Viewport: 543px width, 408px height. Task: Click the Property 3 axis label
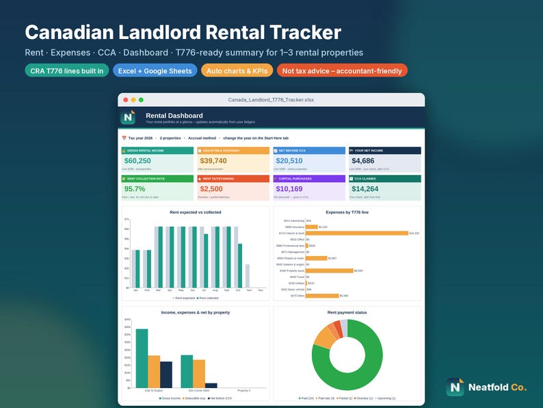[243, 391]
